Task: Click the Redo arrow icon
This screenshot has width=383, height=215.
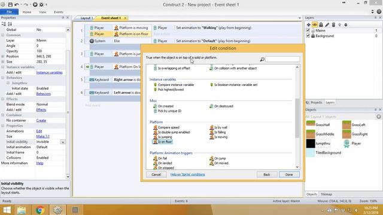Action: (x=26, y=4)
